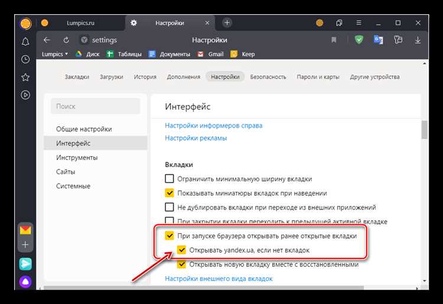Open the Alice assistant icon

[x=25, y=282]
